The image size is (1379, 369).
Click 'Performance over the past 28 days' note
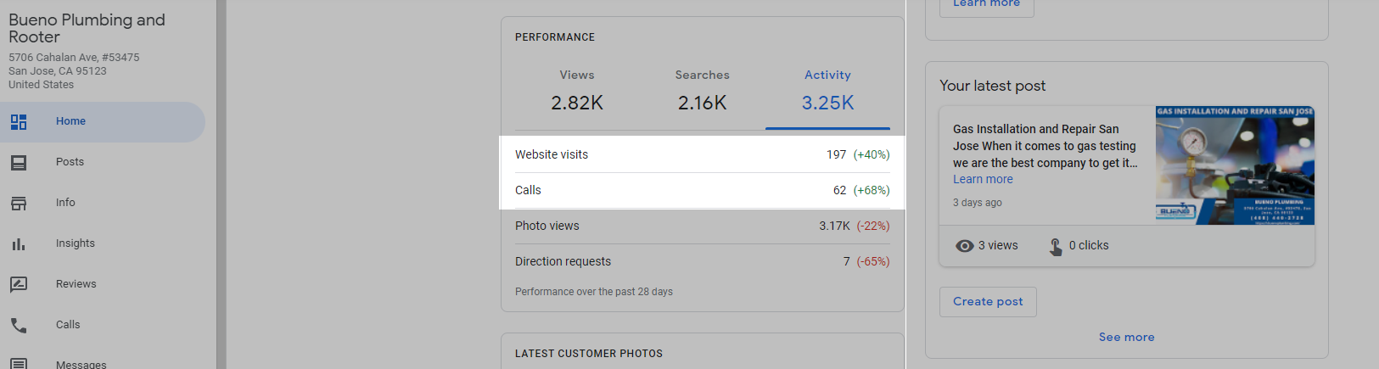594,292
